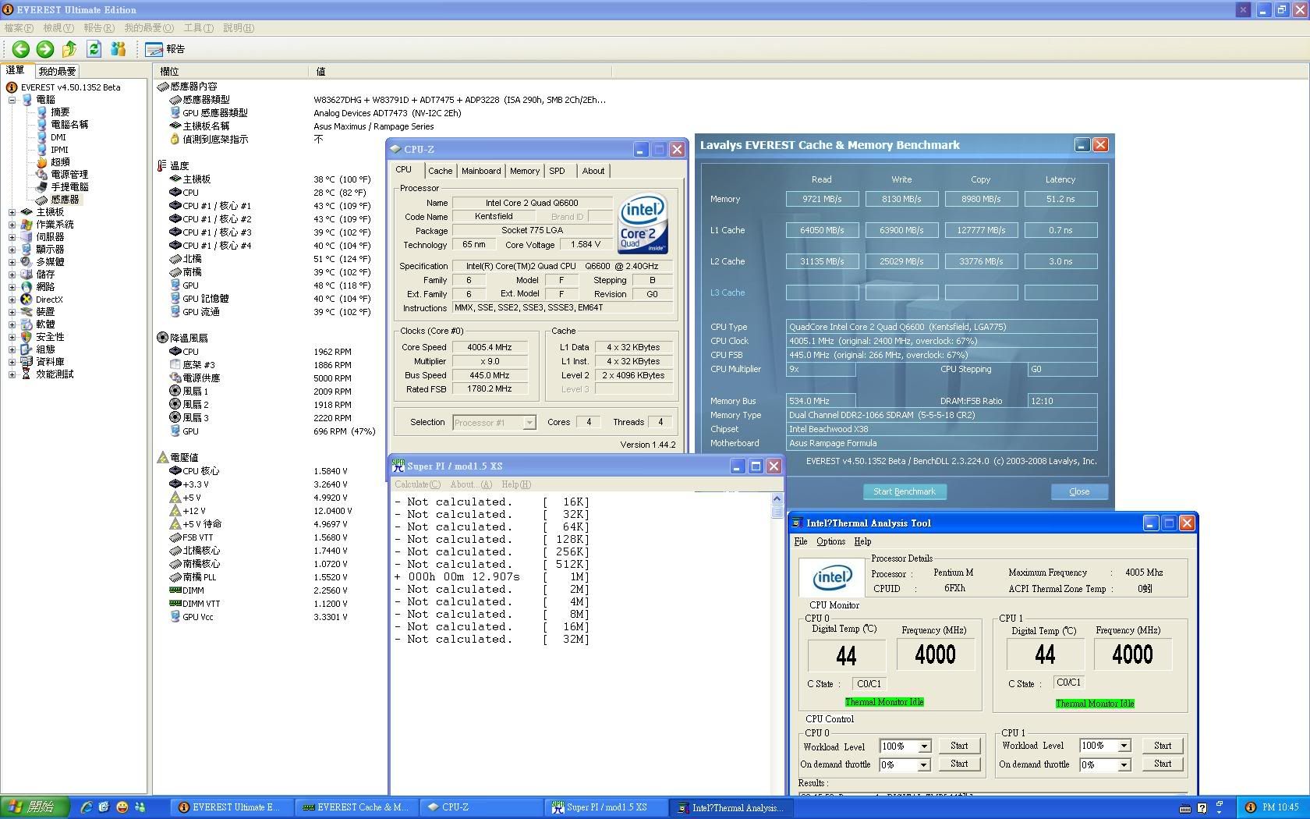Click the Refresh icon in EVEREST toolbar
1310x819 pixels.
(x=94, y=49)
